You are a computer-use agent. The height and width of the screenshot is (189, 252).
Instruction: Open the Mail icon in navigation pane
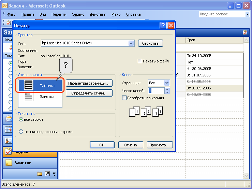click(9, 119)
